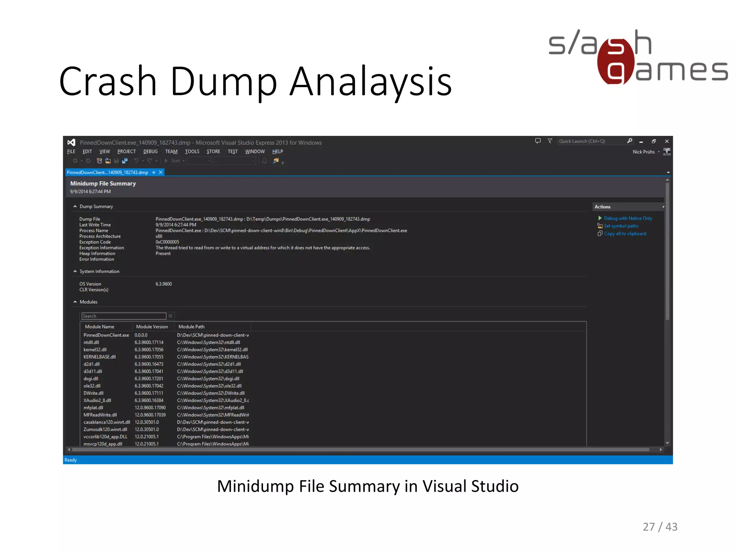The height and width of the screenshot is (552, 736).
Task: Open the TOOLS menu
Action: click(192, 152)
